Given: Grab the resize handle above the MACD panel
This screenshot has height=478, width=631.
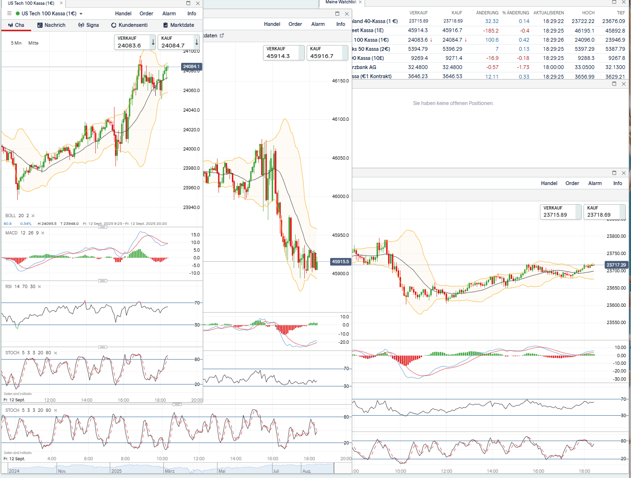Looking at the screenshot, I should click(103, 227).
